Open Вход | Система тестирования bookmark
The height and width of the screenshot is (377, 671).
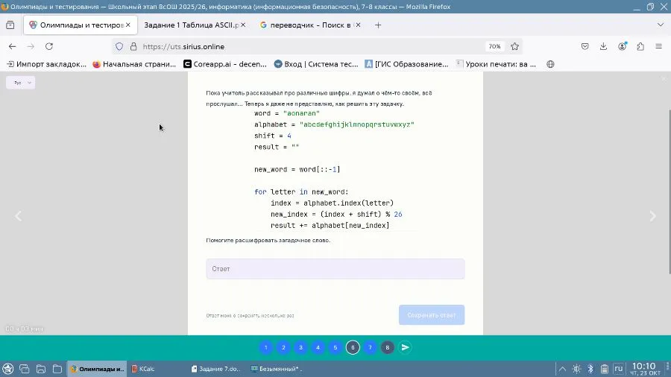(x=316, y=64)
